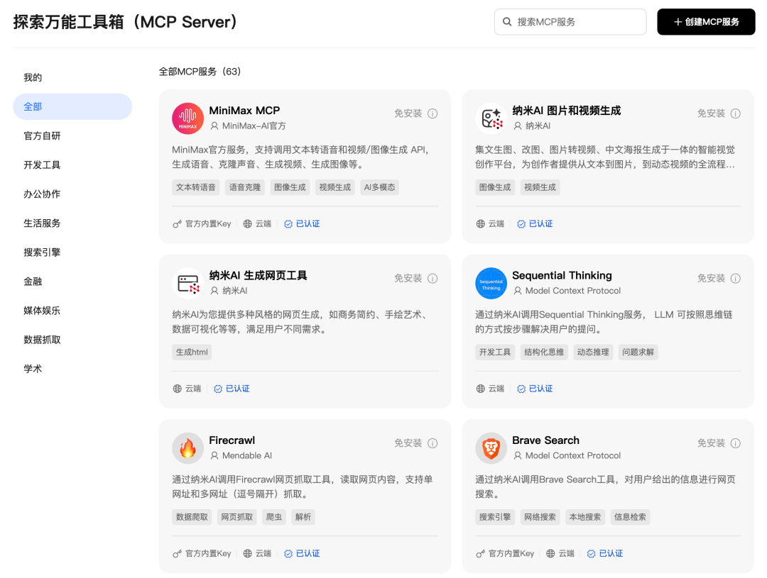Click the 结构化思维 tag
The height and width of the screenshot is (578, 767).
coord(544,352)
